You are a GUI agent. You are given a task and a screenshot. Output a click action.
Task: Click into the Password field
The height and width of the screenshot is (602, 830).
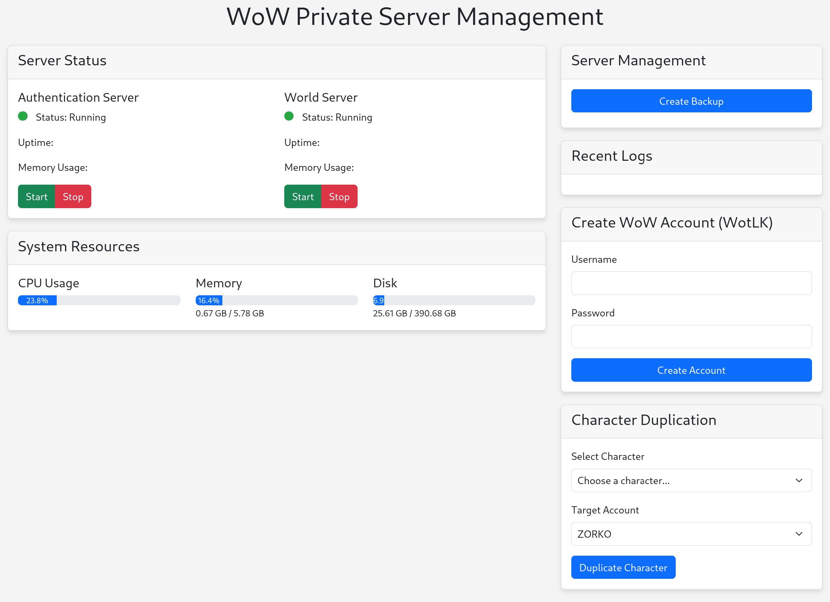point(691,337)
